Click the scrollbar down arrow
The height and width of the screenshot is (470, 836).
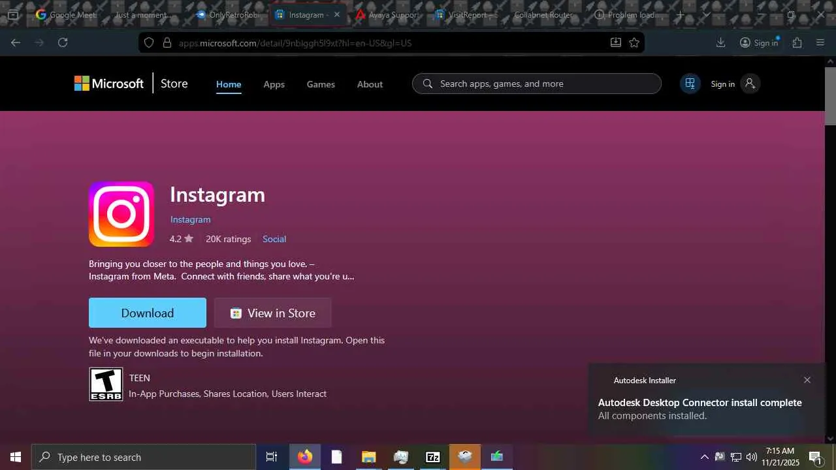pyautogui.click(x=830, y=439)
